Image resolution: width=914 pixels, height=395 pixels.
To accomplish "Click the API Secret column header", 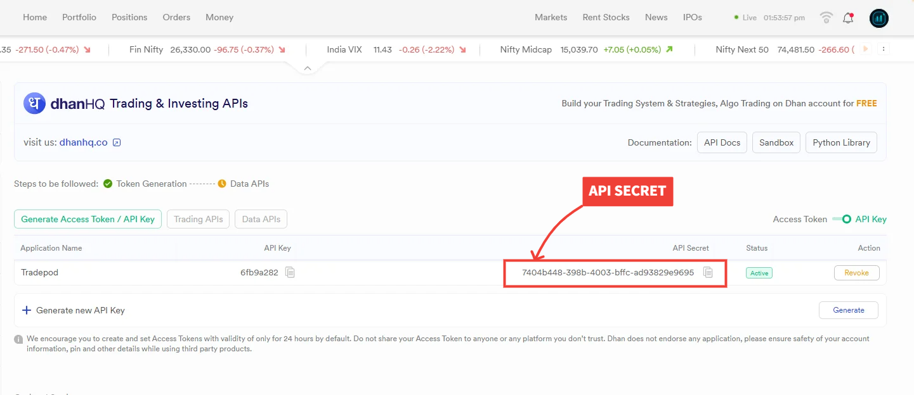I will click(691, 248).
